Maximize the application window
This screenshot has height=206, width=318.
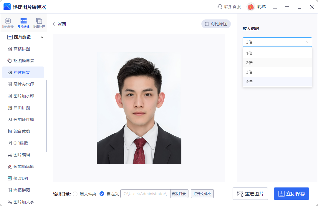coord(299,7)
